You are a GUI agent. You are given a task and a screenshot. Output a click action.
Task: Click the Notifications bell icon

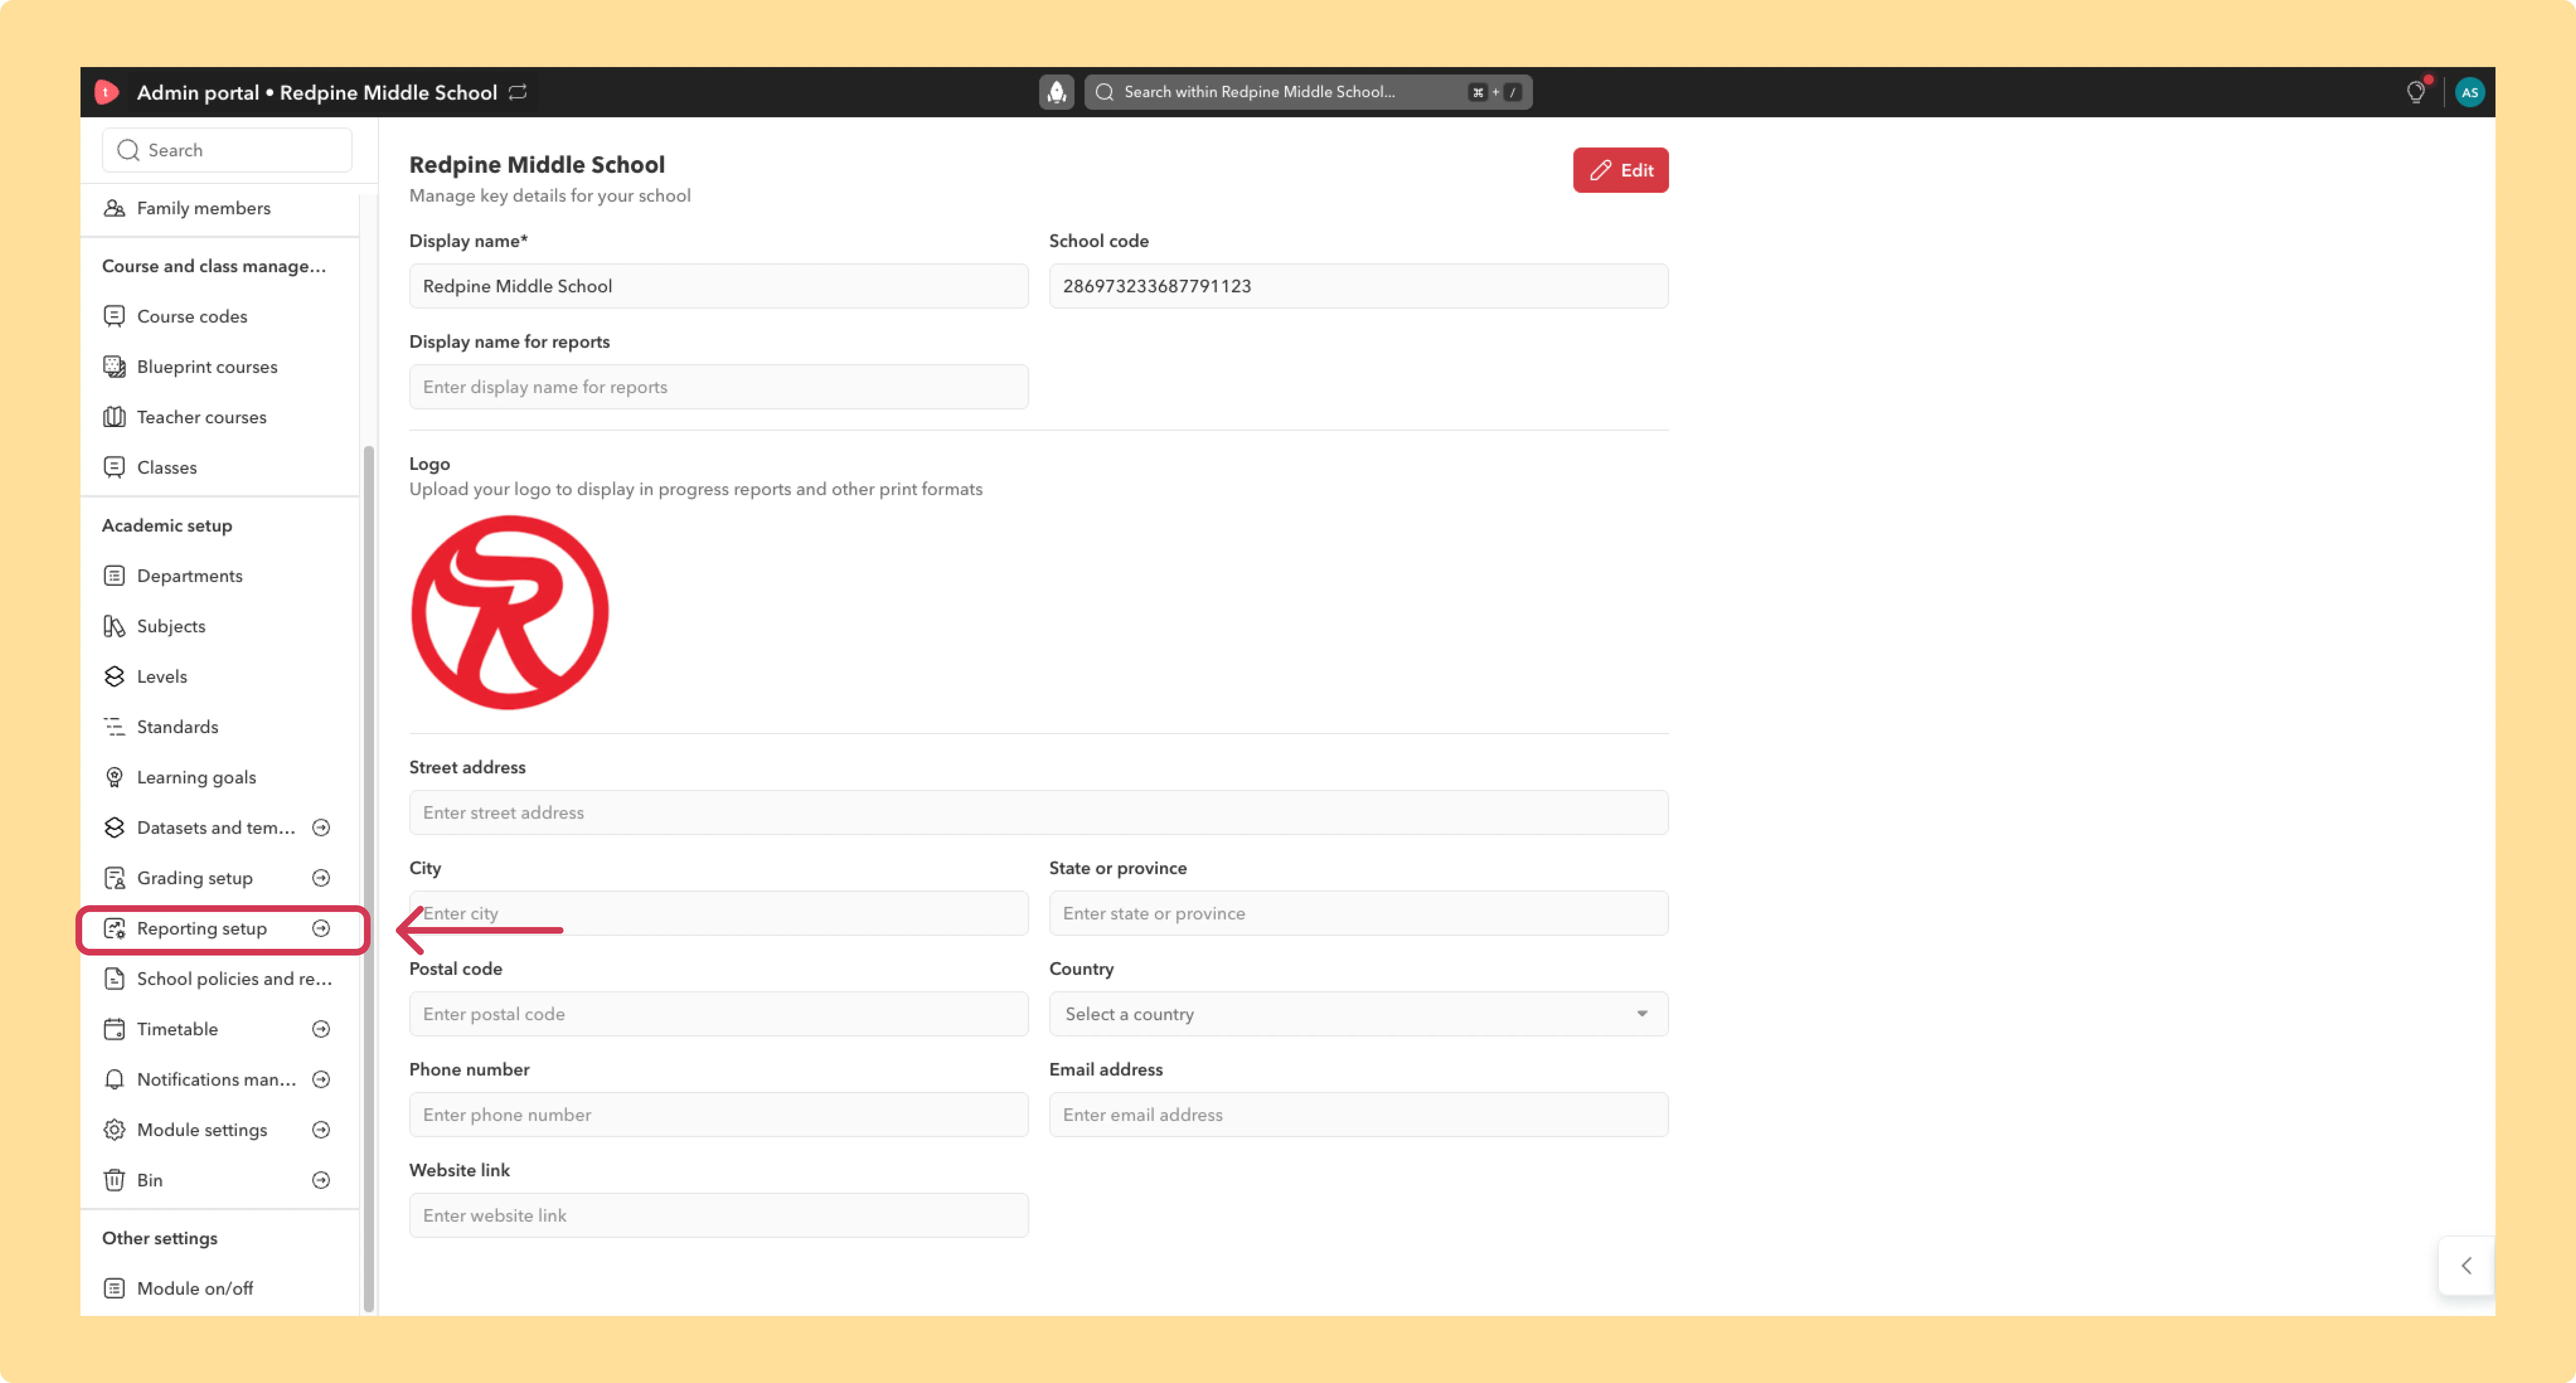115,1079
